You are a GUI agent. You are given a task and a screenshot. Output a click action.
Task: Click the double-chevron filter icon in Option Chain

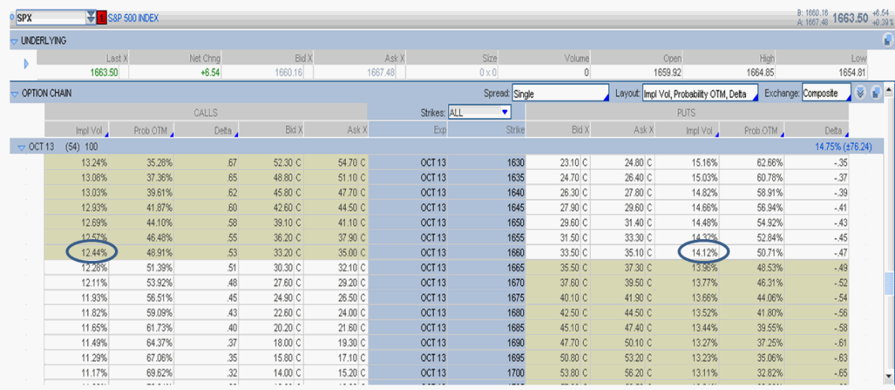(860, 93)
